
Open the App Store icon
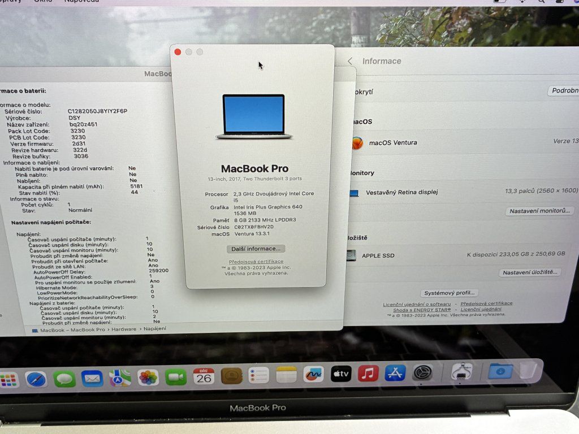[x=395, y=373]
